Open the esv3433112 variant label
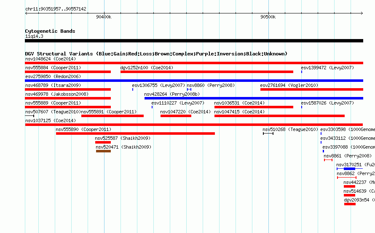Viewport: 375px width, 233px height. [x=348, y=139]
